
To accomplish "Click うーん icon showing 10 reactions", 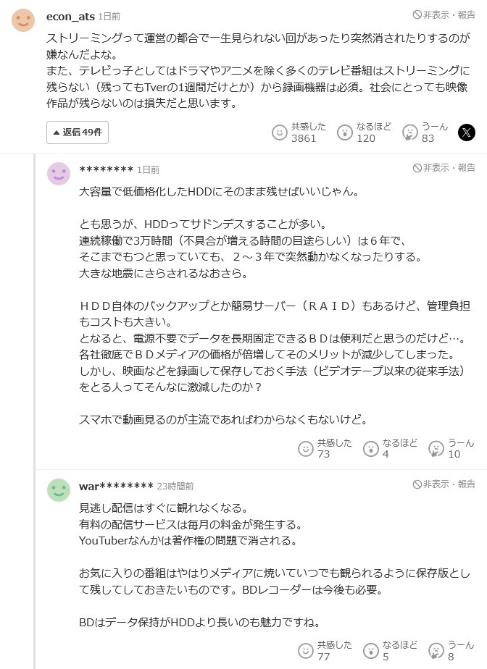I will point(436,448).
